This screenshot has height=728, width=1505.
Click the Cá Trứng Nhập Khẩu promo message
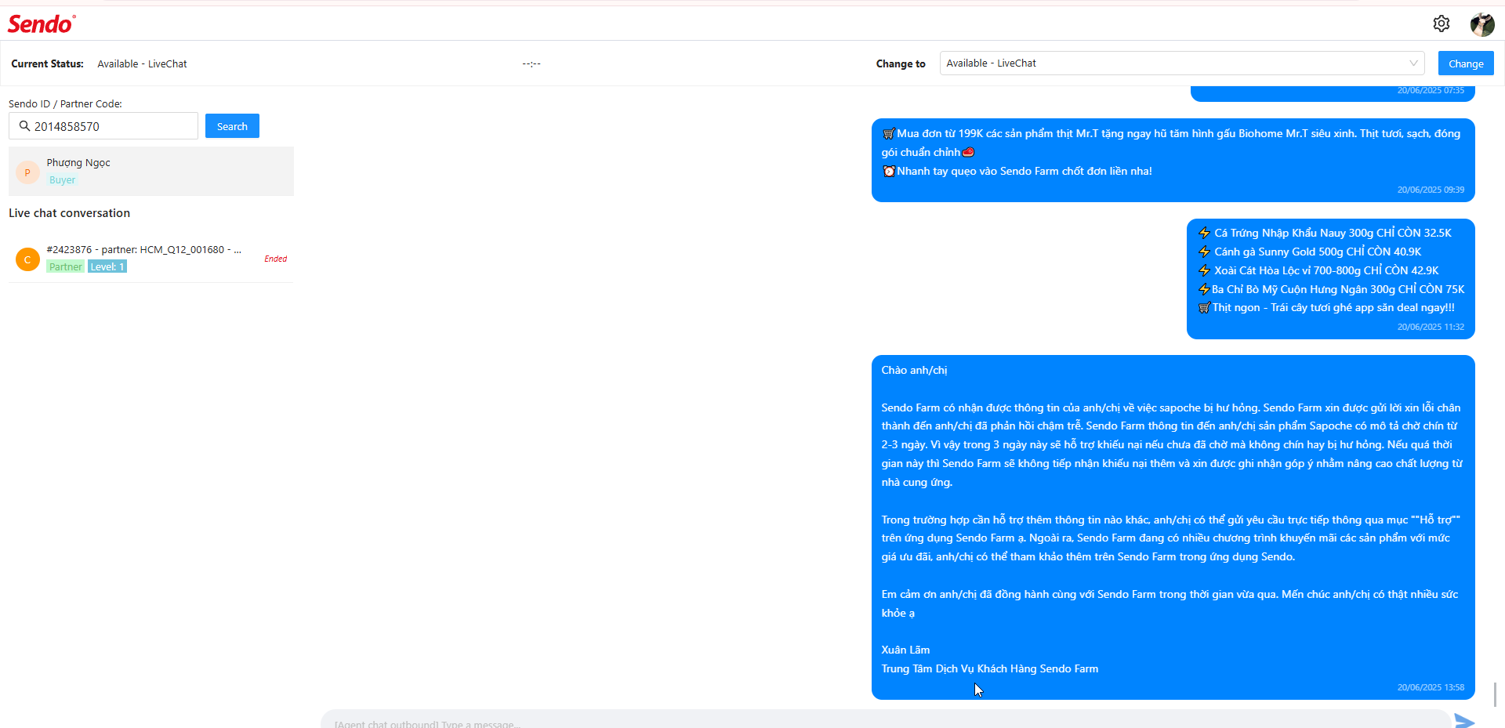pos(1331,279)
